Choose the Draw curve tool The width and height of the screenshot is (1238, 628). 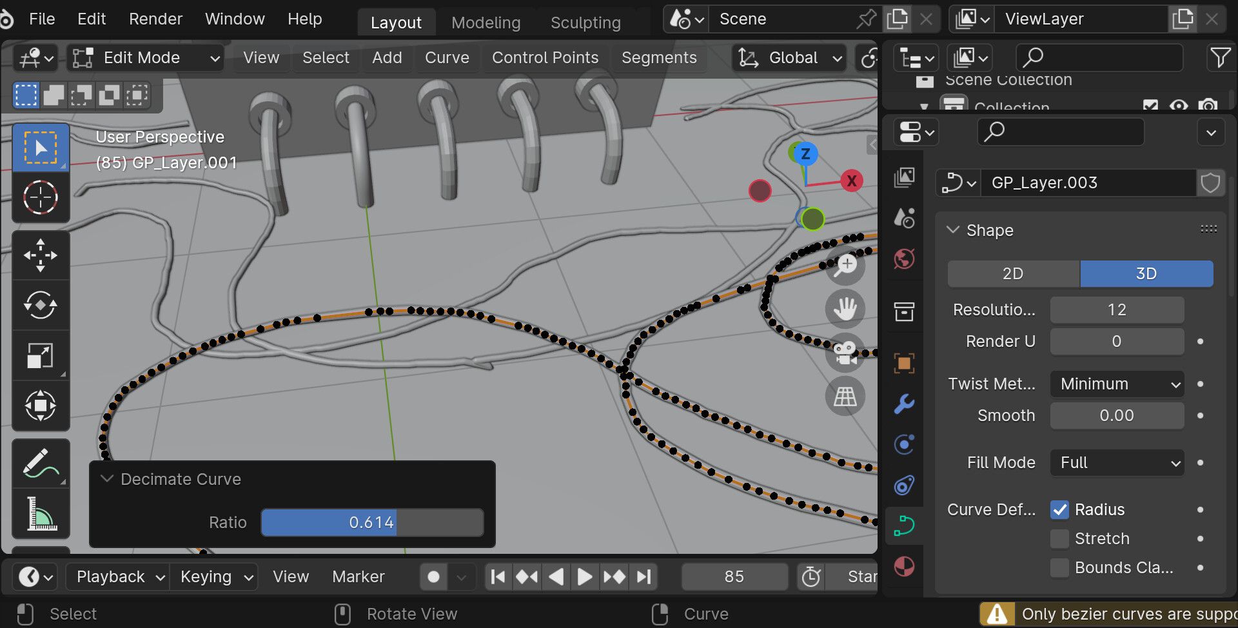41,464
